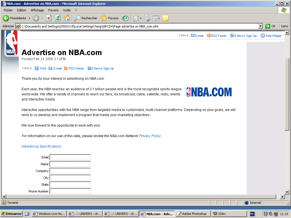Screen dimensions: 291x218
Task: Click the Liens links bar label
Action: coord(284,26)
